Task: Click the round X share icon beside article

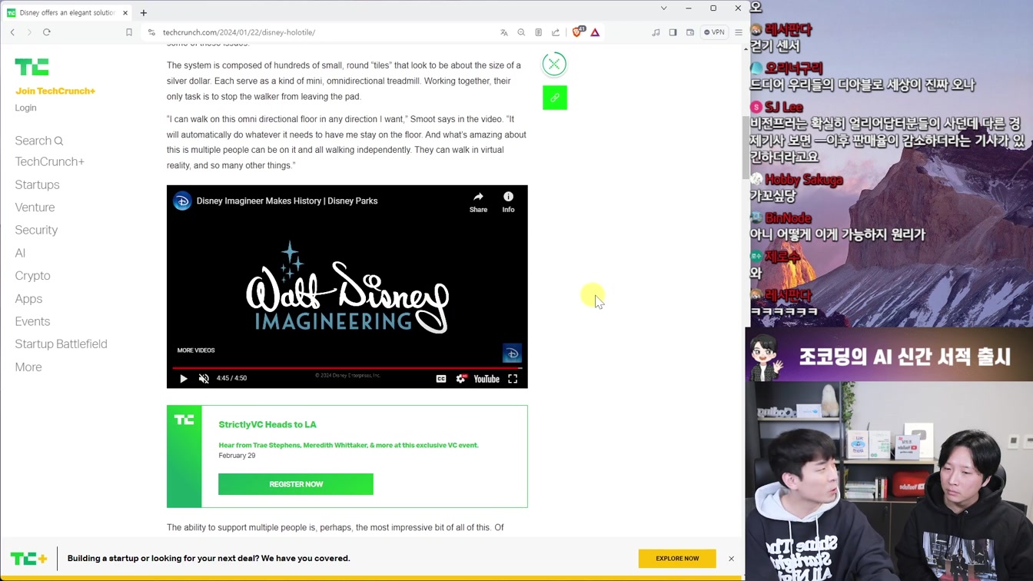Action: click(x=554, y=64)
